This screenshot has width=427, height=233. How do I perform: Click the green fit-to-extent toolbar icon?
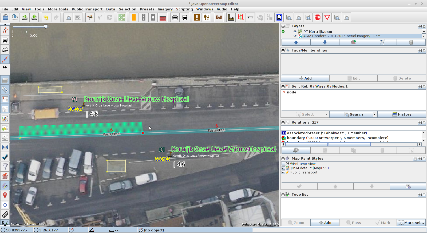(x=122, y=18)
